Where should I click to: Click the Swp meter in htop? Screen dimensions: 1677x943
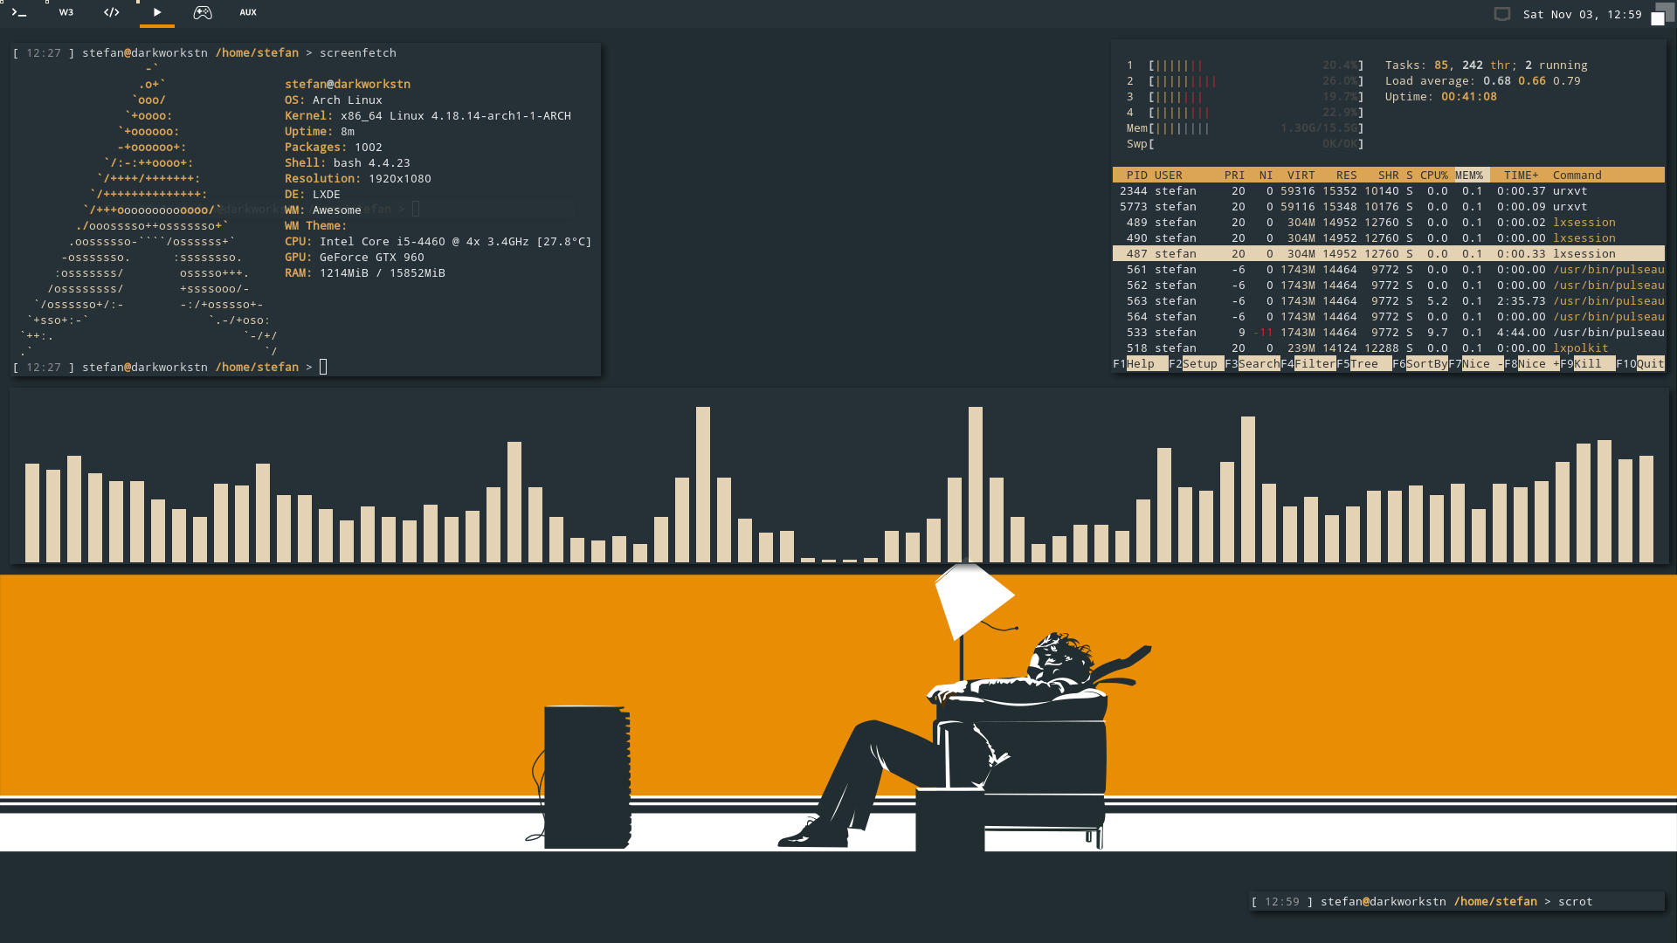coord(1245,144)
